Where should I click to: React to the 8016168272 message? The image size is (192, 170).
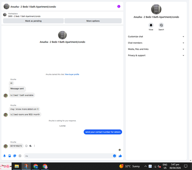click(x=26, y=146)
